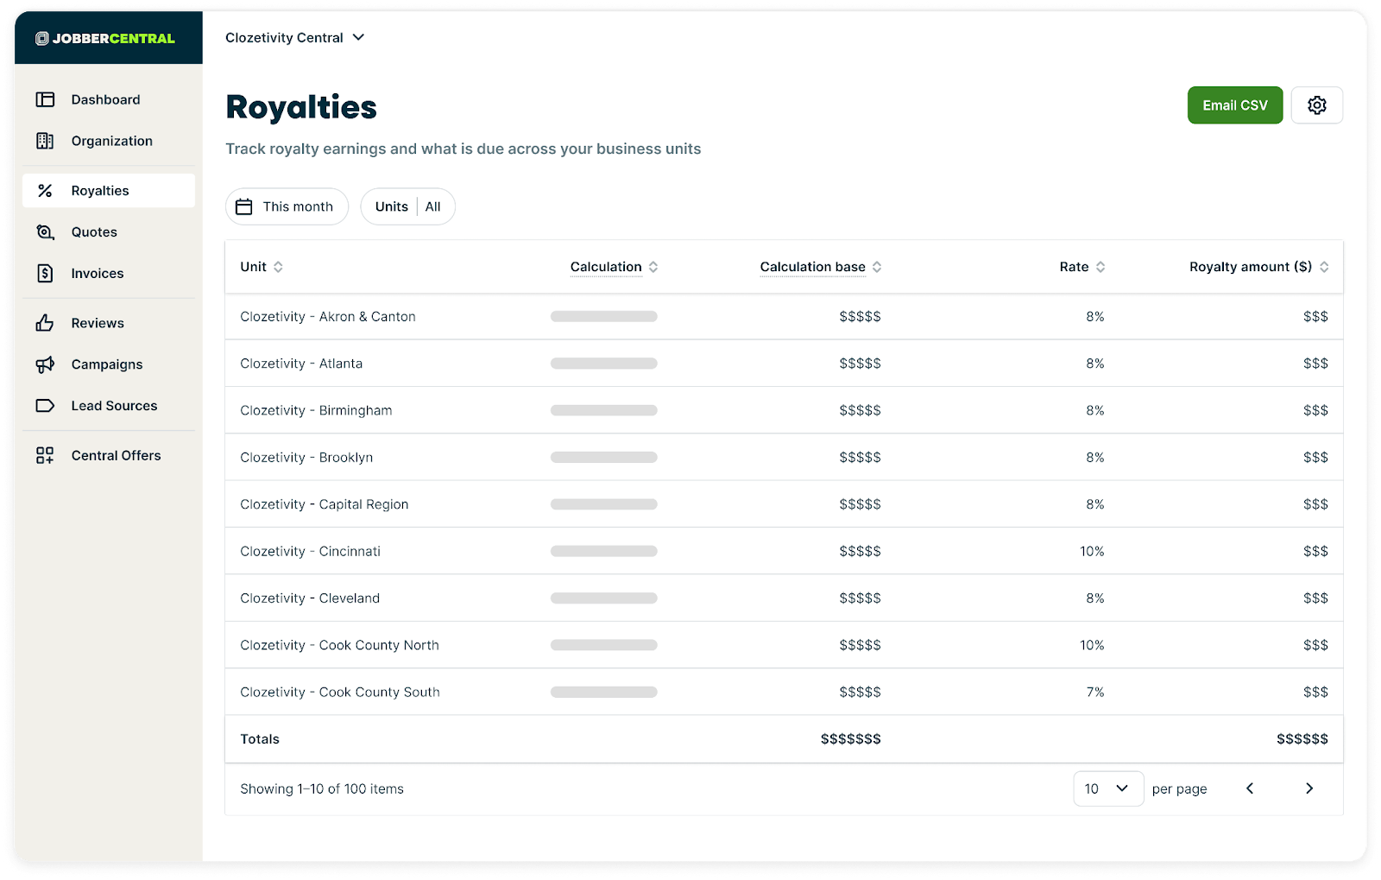
Task: Sort the table by Royalty amount
Action: (x=1323, y=267)
